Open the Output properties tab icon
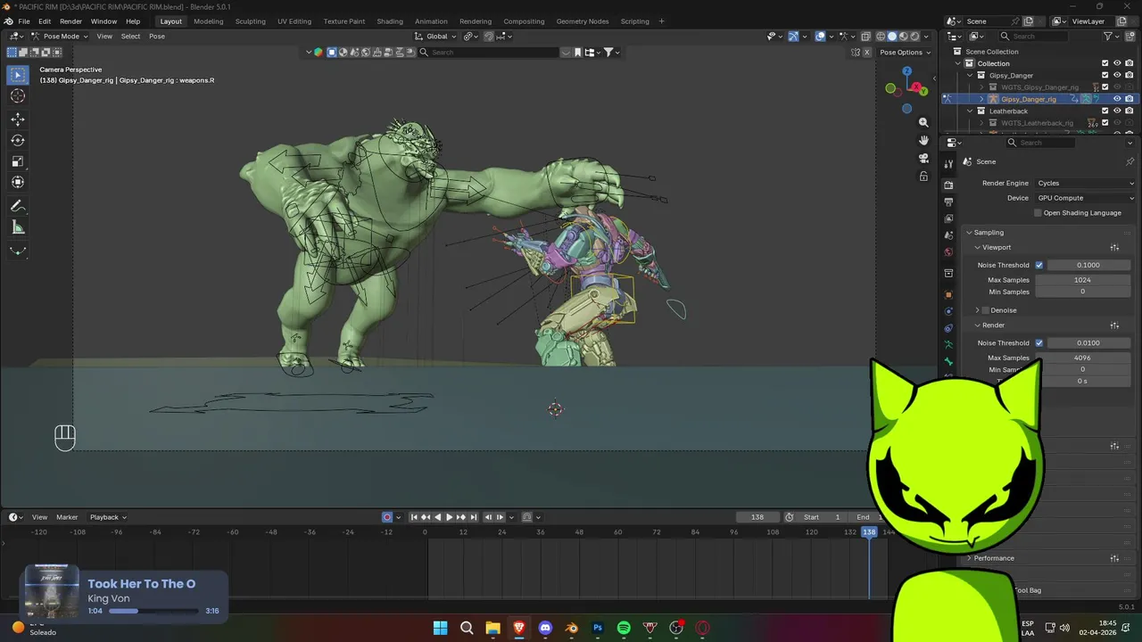Screen dimensions: 1142x642 948,202
